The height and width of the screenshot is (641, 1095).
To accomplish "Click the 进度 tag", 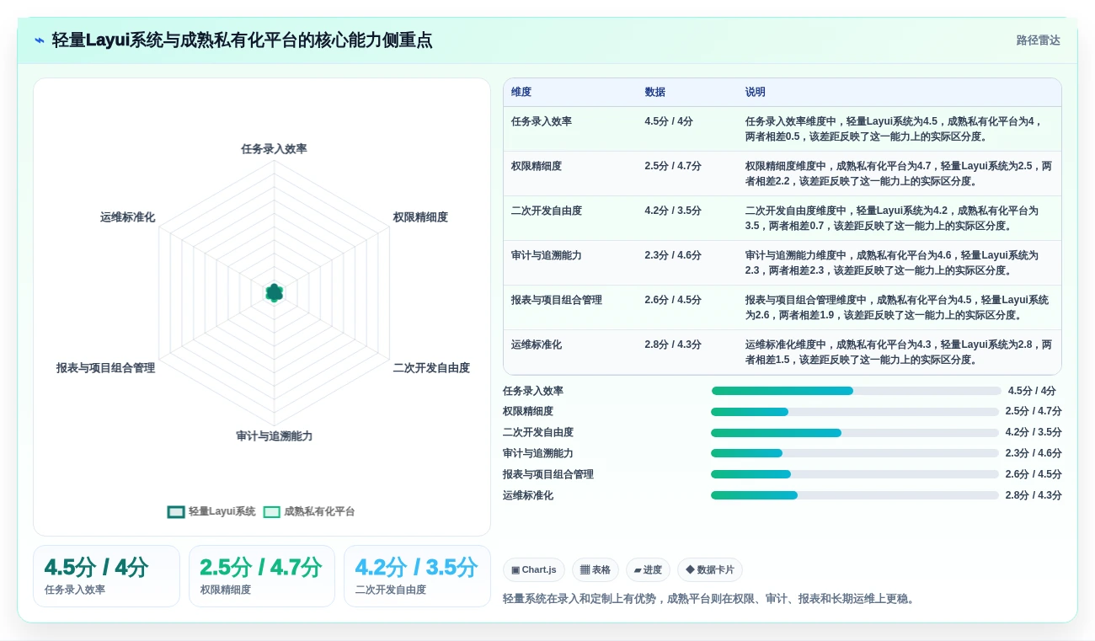I will click(648, 569).
